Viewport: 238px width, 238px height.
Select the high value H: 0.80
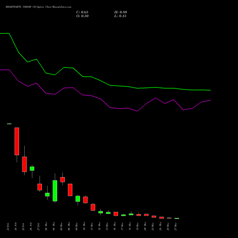pyautogui.click(x=120, y=12)
